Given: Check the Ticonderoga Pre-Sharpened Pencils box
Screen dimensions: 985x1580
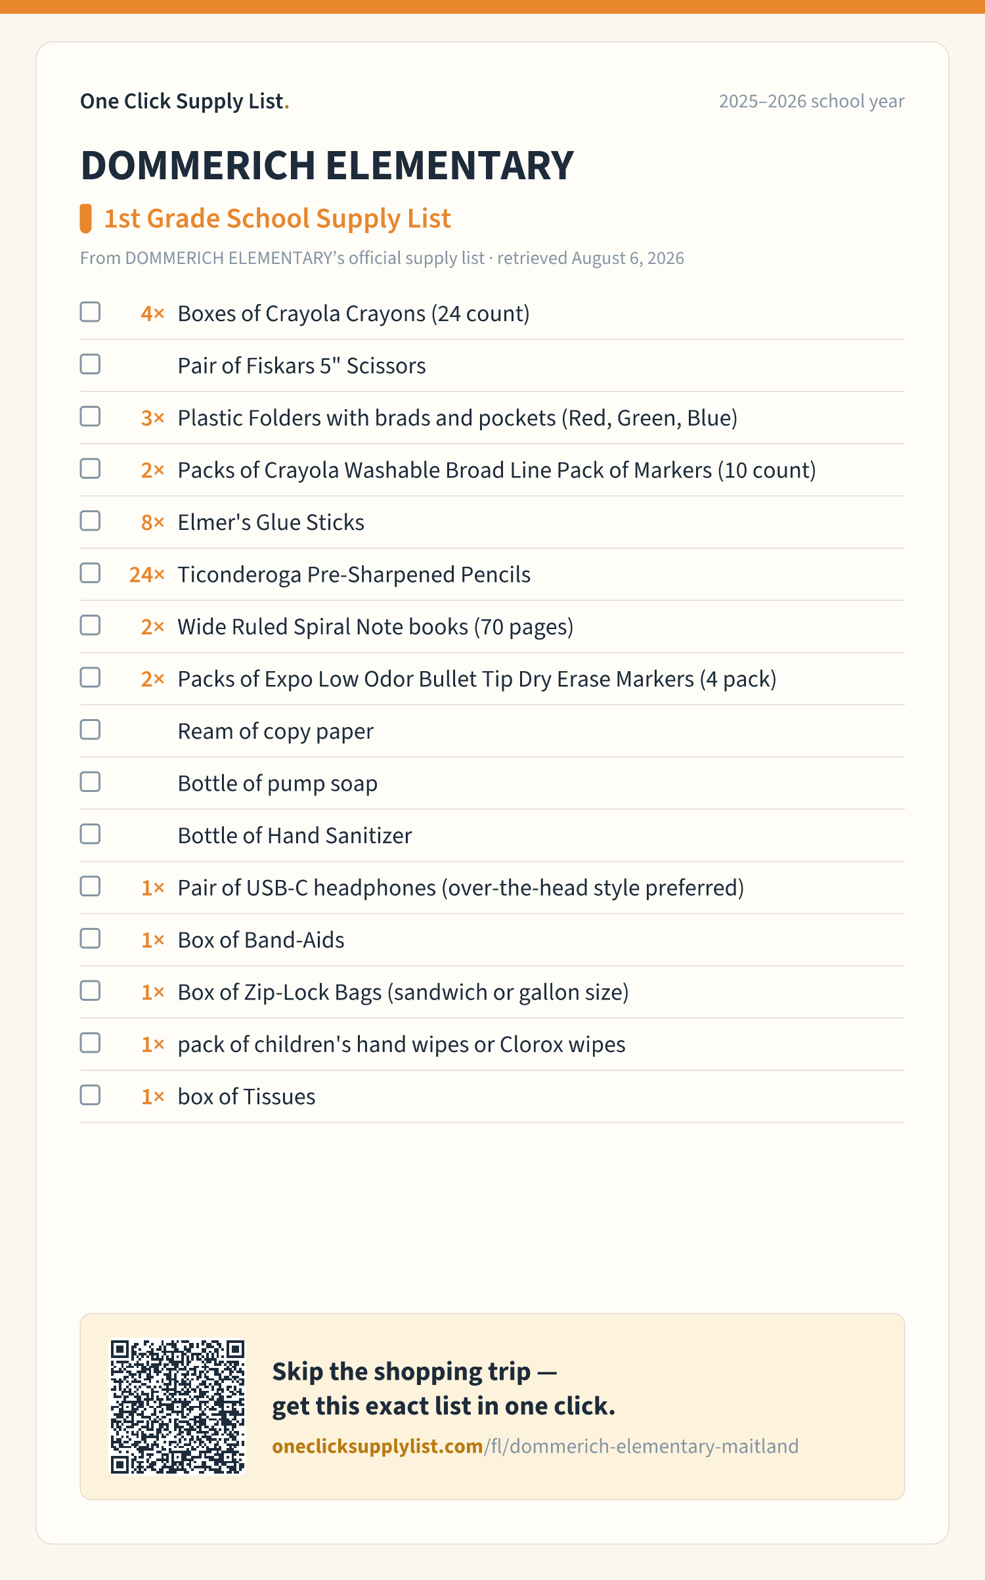Looking at the screenshot, I should (x=90, y=573).
